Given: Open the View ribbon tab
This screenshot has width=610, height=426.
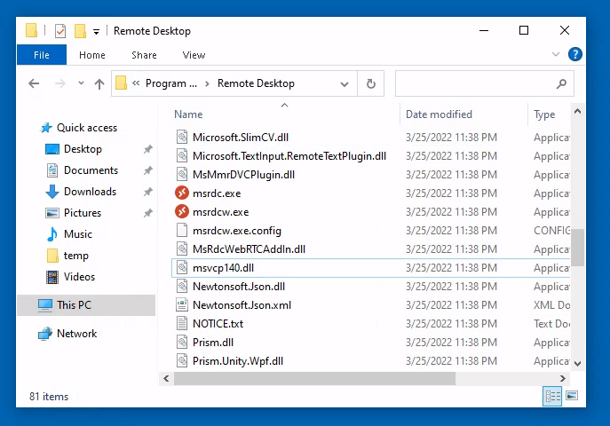Looking at the screenshot, I should 194,55.
